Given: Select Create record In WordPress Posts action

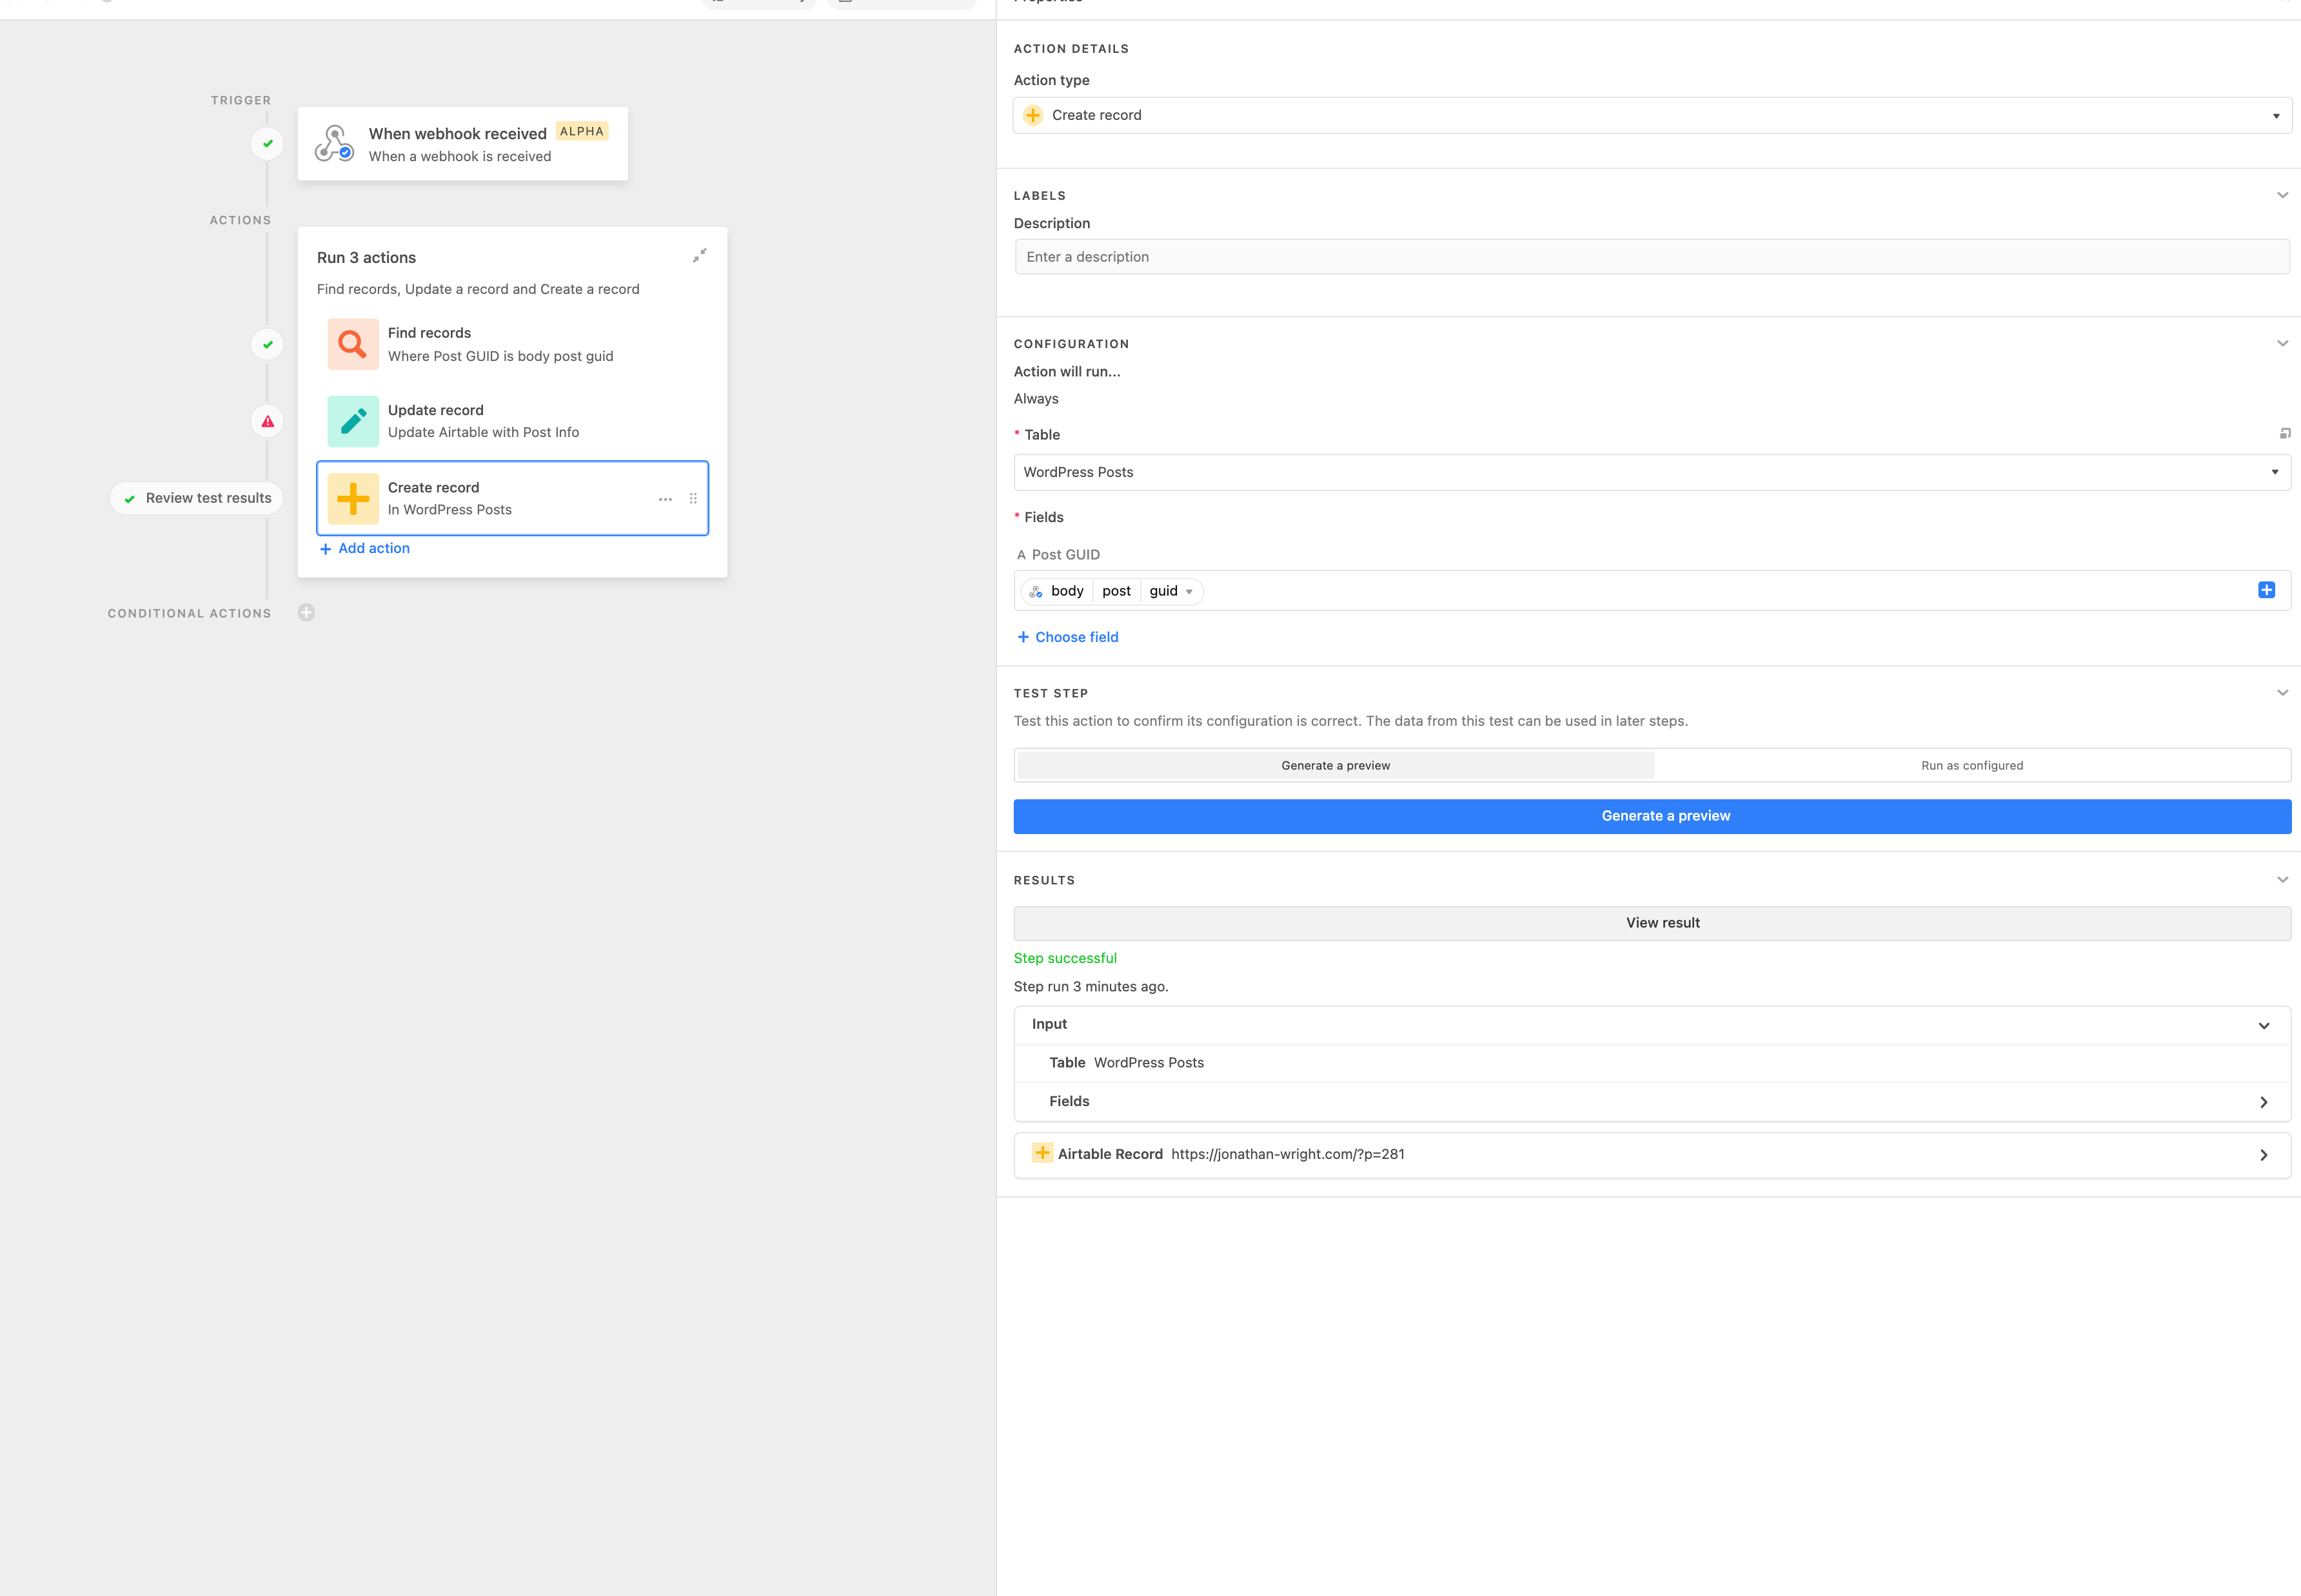Looking at the screenshot, I should coord(512,498).
